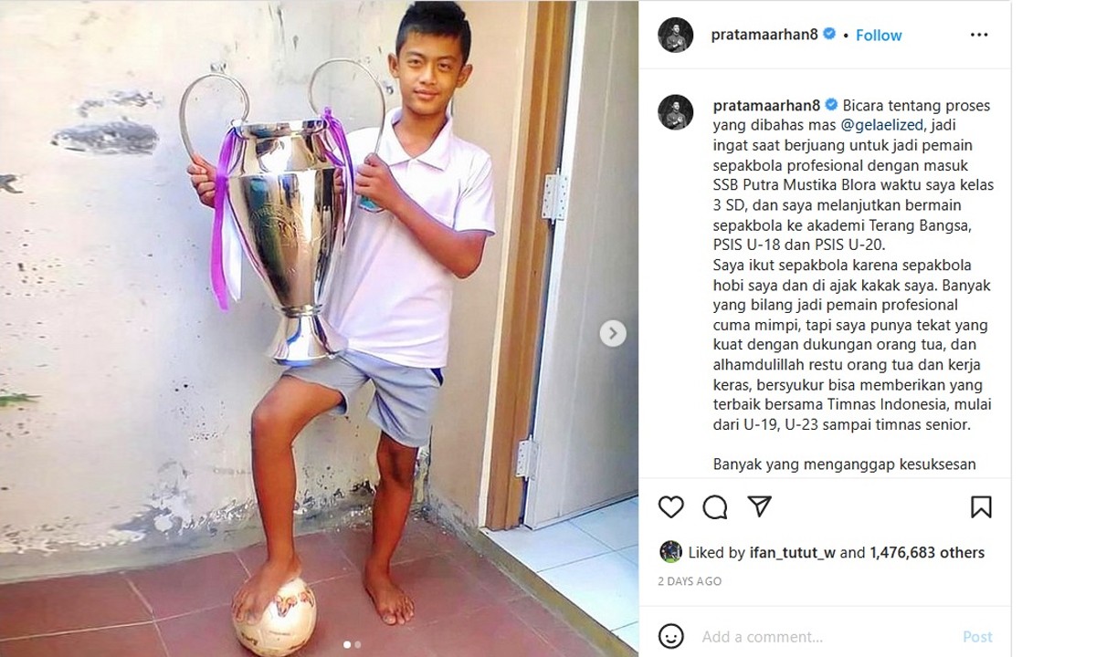The image size is (1096, 657).
Task: Go to next photo with carousel arrow
Action: tap(613, 333)
